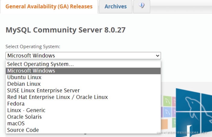The image size is (212, 137).
Task: Collapse the Select Operating System dropdown
Action: coord(83,56)
